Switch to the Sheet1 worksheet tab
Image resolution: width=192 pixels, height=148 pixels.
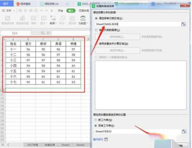[x=65, y=145]
